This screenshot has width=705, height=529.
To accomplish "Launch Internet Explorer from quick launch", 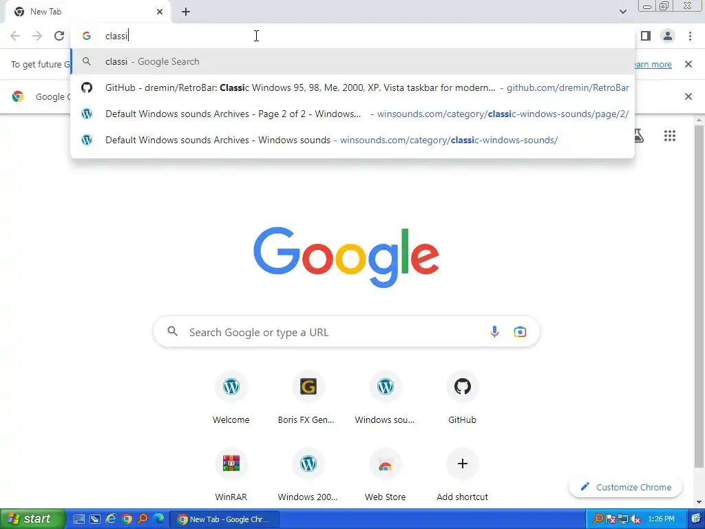I will click(x=111, y=519).
